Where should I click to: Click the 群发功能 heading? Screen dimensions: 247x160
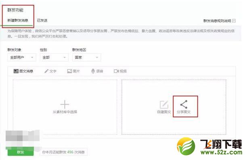(x=15, y=10)
